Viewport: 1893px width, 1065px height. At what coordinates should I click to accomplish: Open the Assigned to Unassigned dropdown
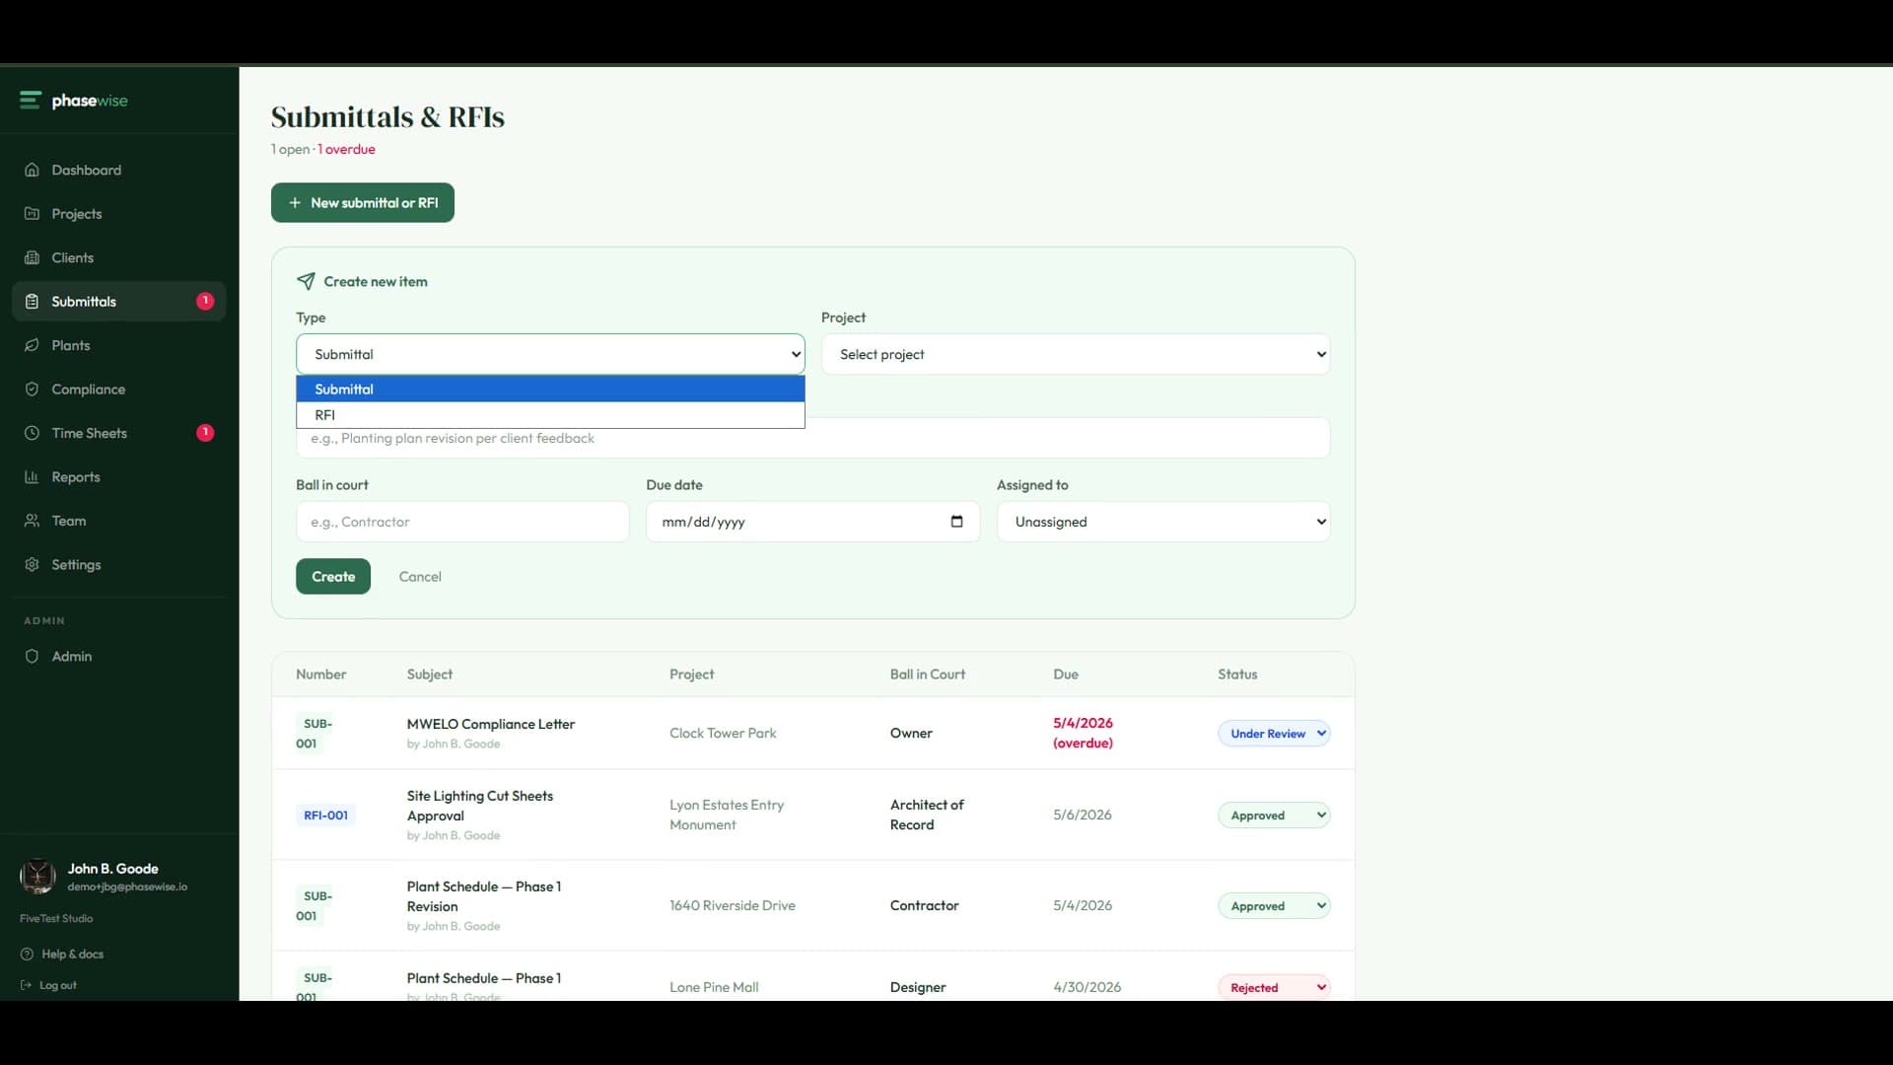pos(1163,522)
